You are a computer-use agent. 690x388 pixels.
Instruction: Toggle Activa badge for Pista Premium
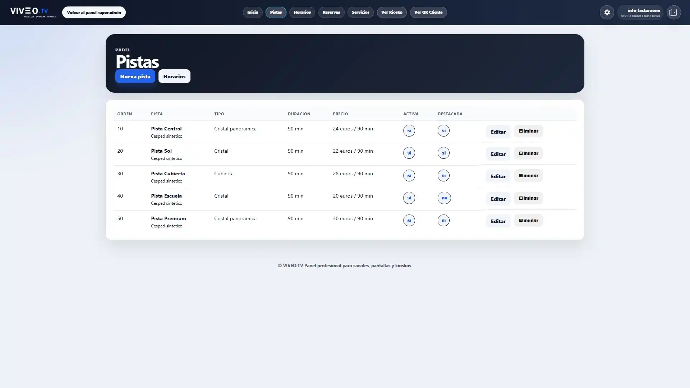[x=409, y=220]
